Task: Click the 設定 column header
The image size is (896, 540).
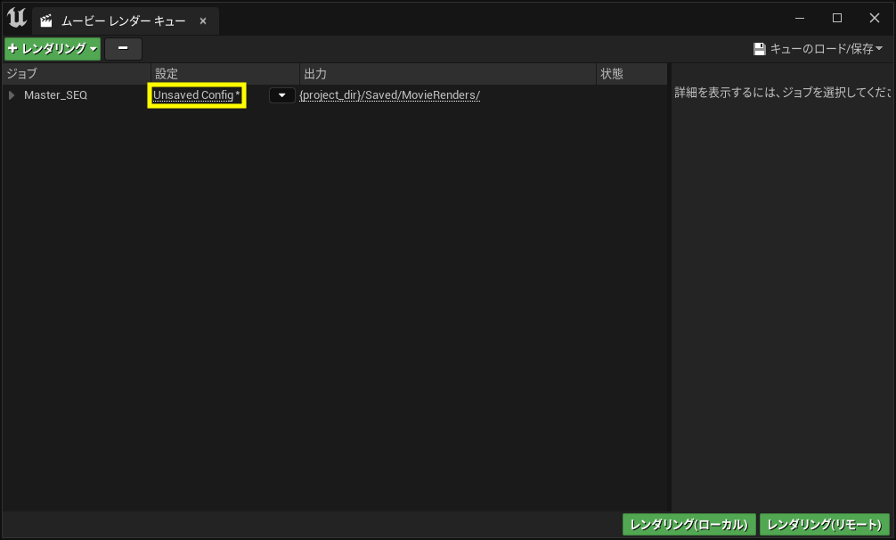Action: [166, 73]
